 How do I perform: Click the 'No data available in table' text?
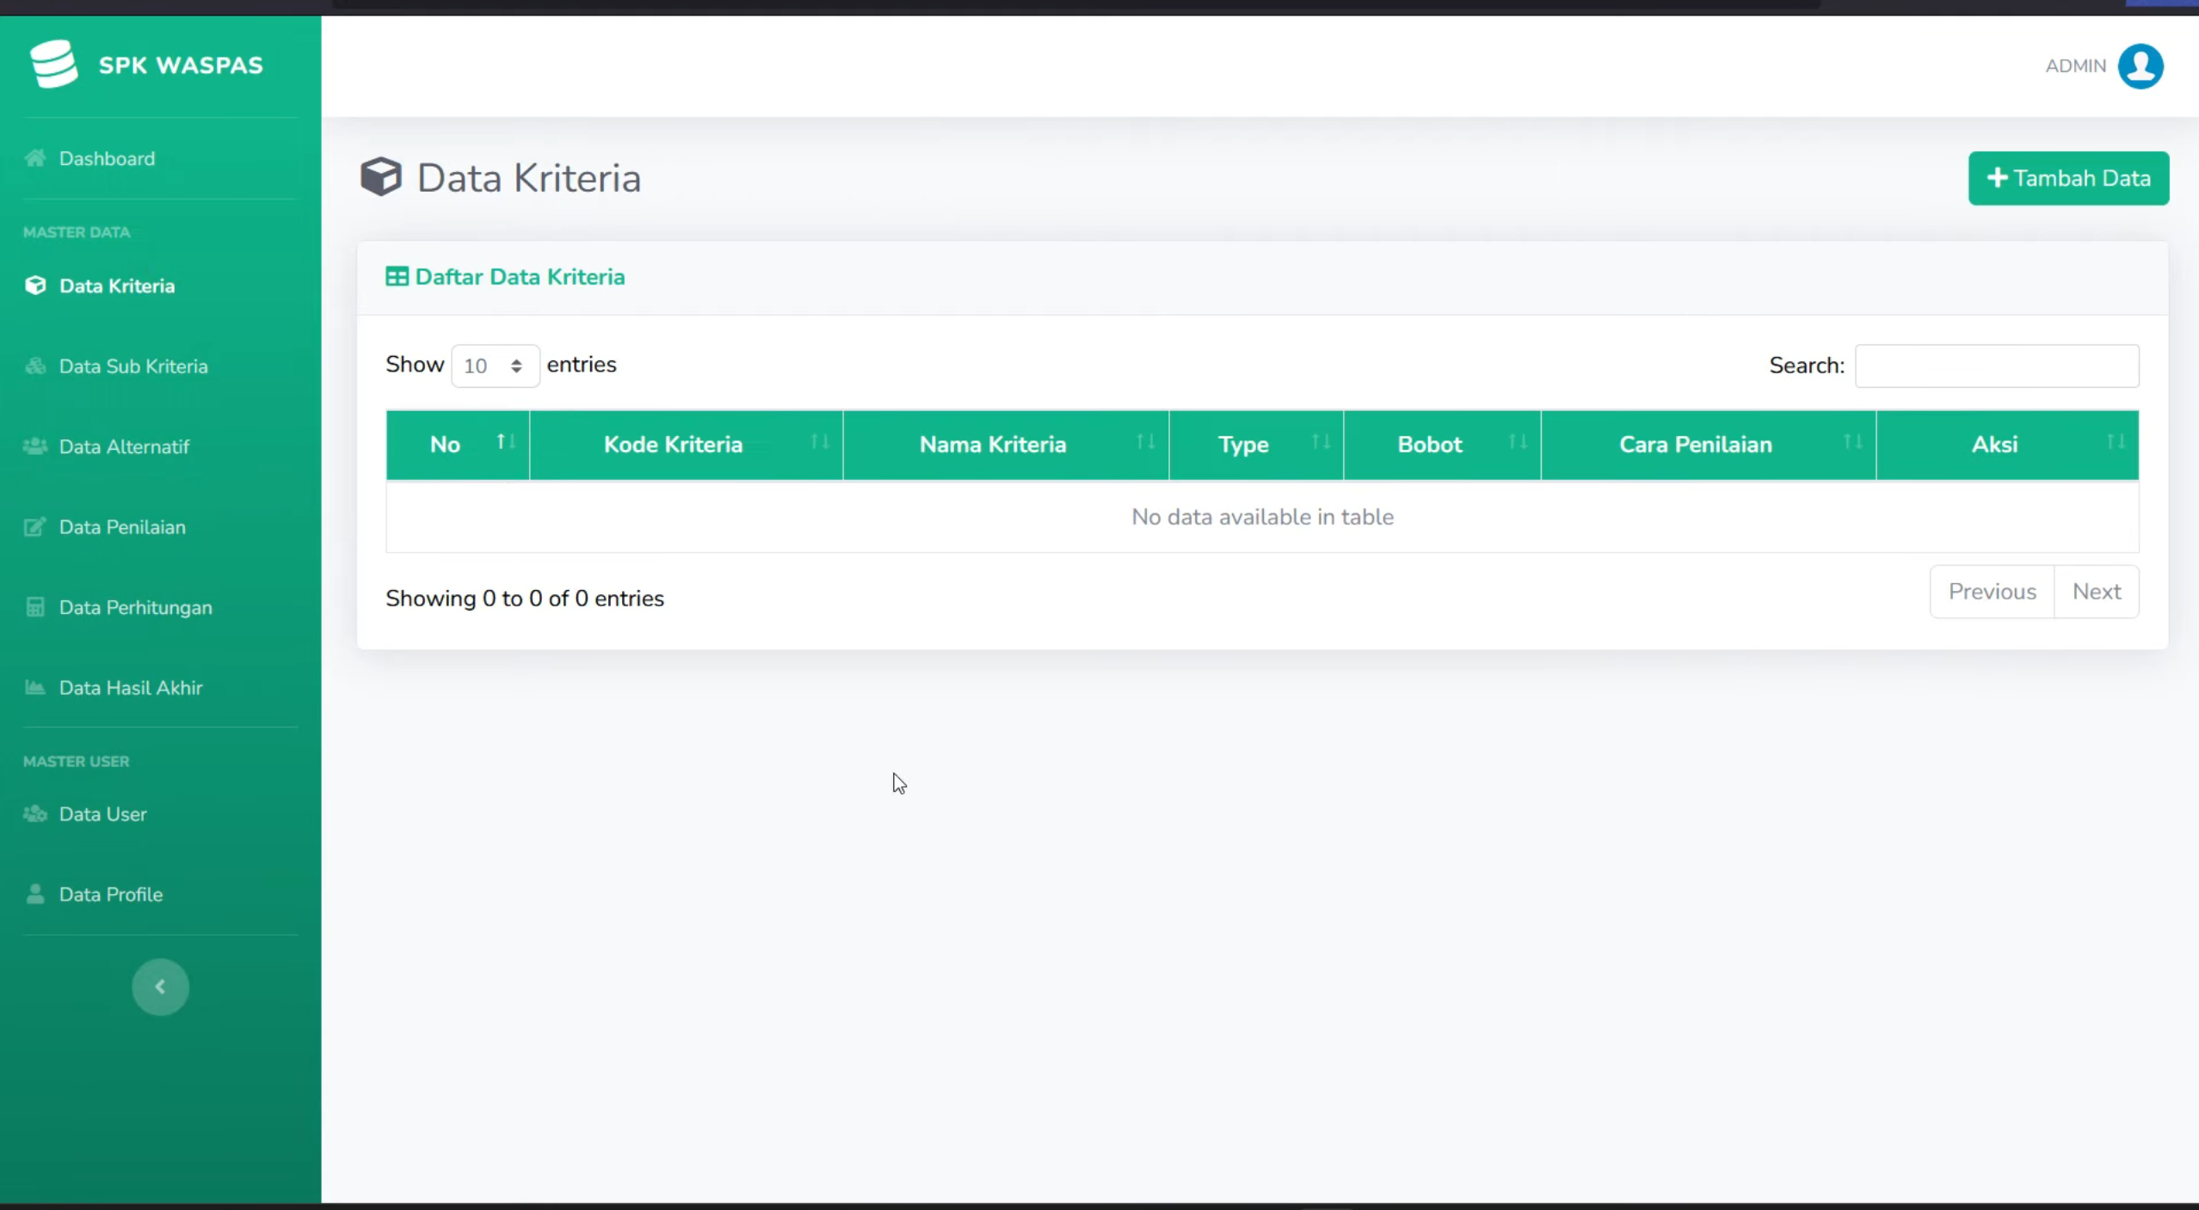pyautogui.click(x=1262, y=517)
